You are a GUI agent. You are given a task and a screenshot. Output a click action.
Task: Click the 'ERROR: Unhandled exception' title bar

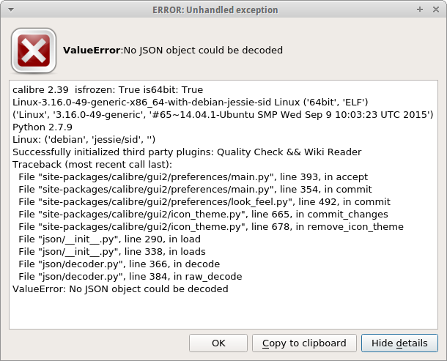coord(215,10)
